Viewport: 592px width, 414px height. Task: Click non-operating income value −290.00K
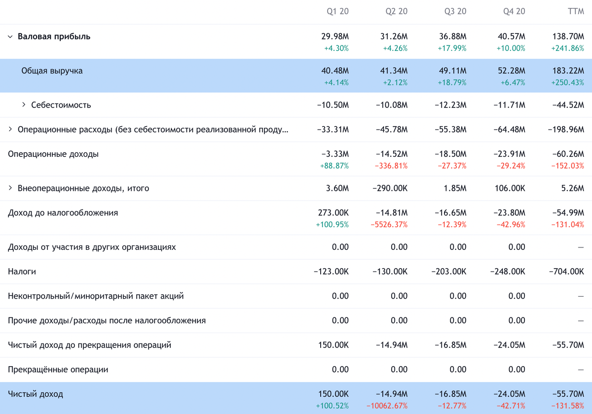(x=390, y=188)
